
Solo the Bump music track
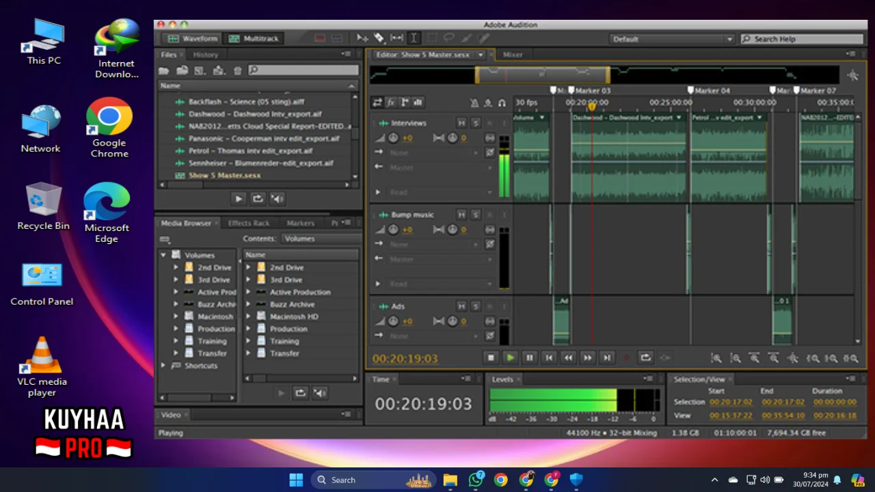coord(476,215)
